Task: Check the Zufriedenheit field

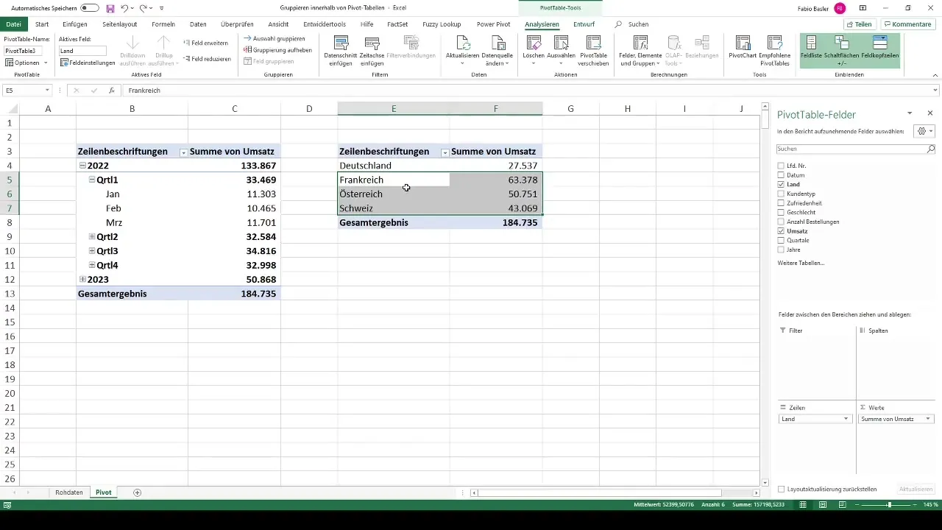Action: tap(781, 202)
